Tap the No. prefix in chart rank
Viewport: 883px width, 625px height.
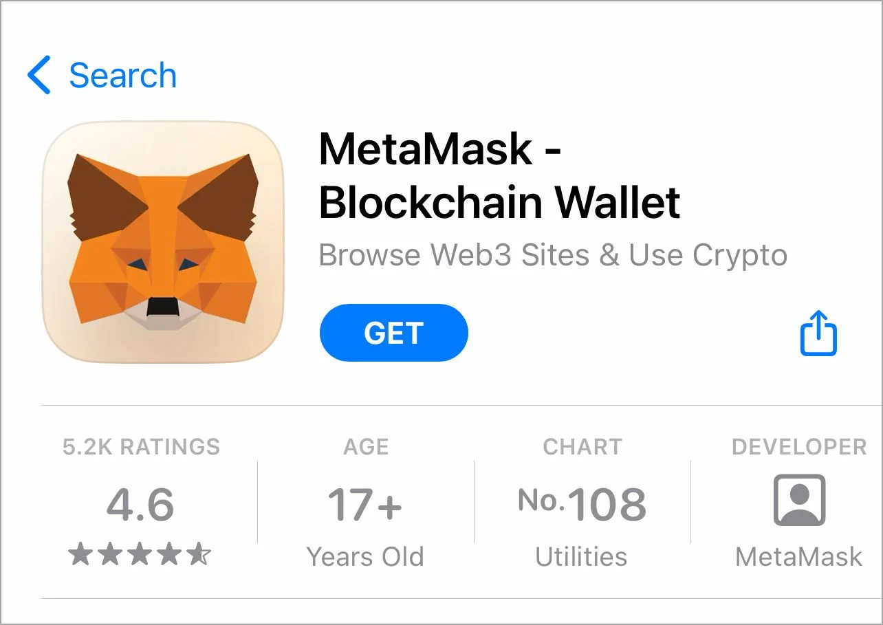tap(541, 501)
